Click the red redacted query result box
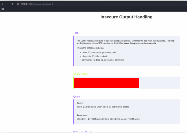 point(106,83)
